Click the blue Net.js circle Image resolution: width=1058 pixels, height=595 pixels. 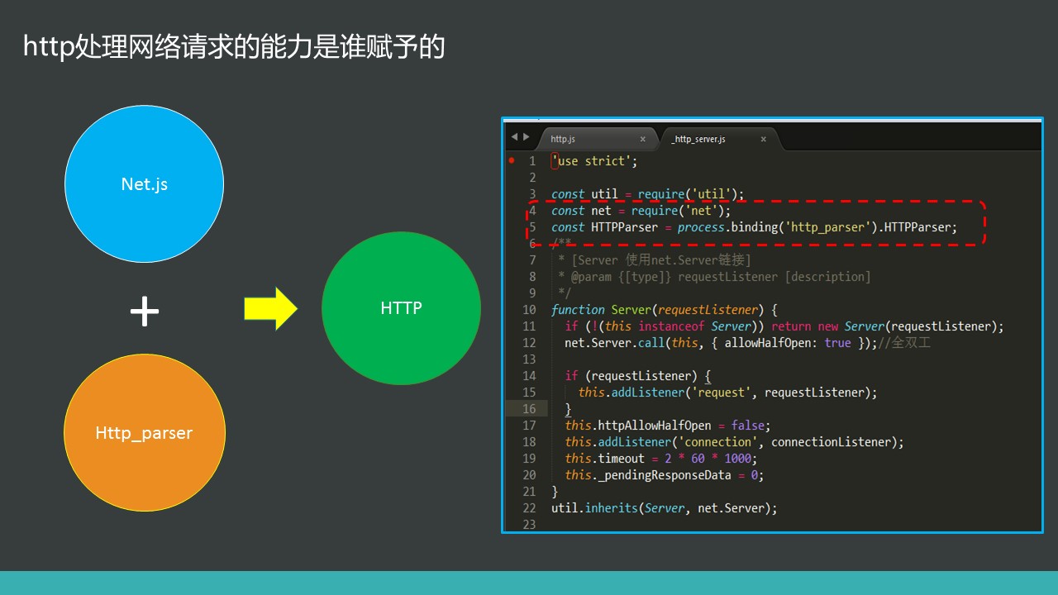point(144,183)
